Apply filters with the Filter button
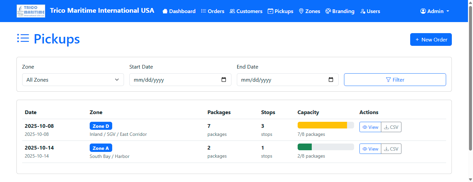Screen dimensions: 473x182 395,80
